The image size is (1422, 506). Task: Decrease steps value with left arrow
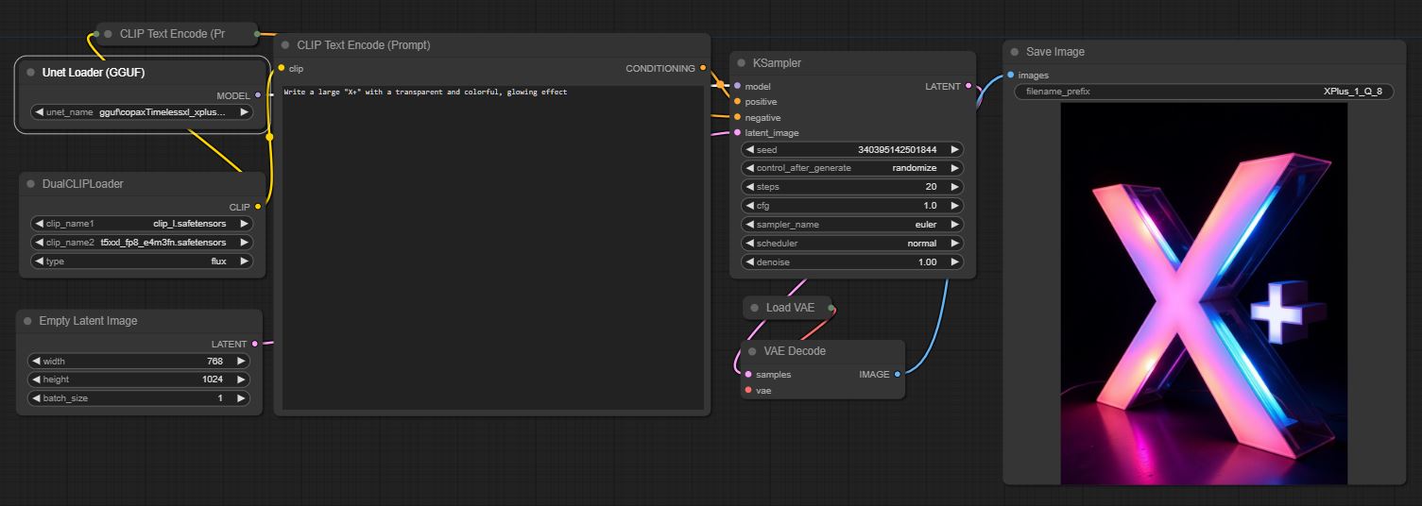point(749,187)
